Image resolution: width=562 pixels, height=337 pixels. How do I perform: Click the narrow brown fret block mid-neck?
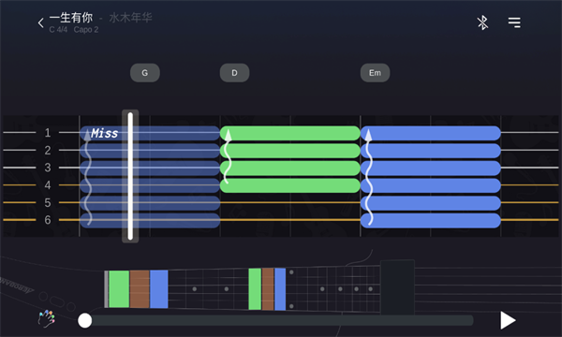tap(268, 289)
